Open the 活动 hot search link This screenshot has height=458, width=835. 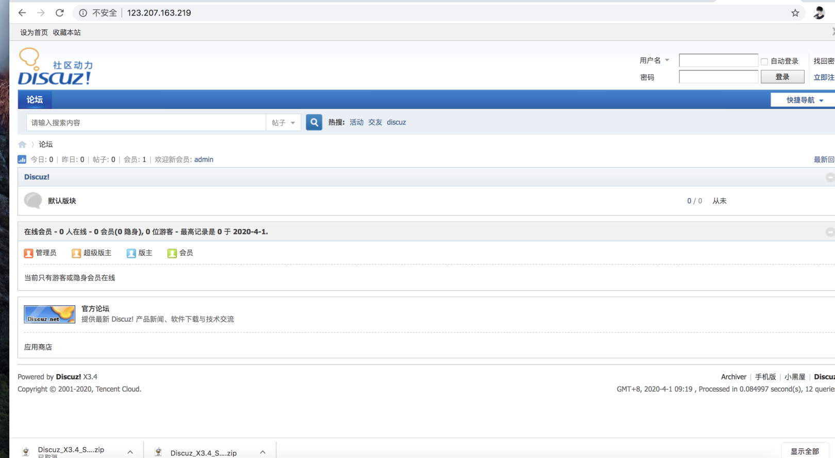(x=357, y=122)
